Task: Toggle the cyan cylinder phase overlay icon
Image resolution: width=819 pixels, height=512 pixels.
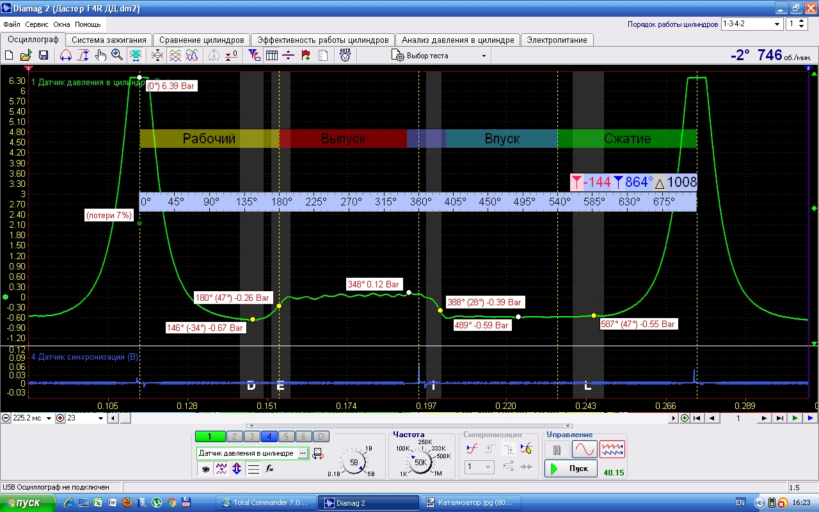Action: [135, 56]
